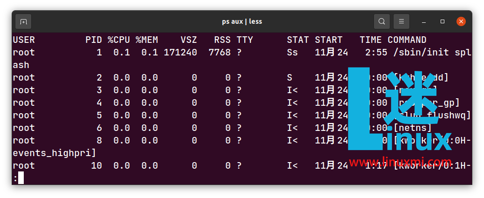
Task: Click the '[kworker/0:1H-' command text
Action: [432, 165]
